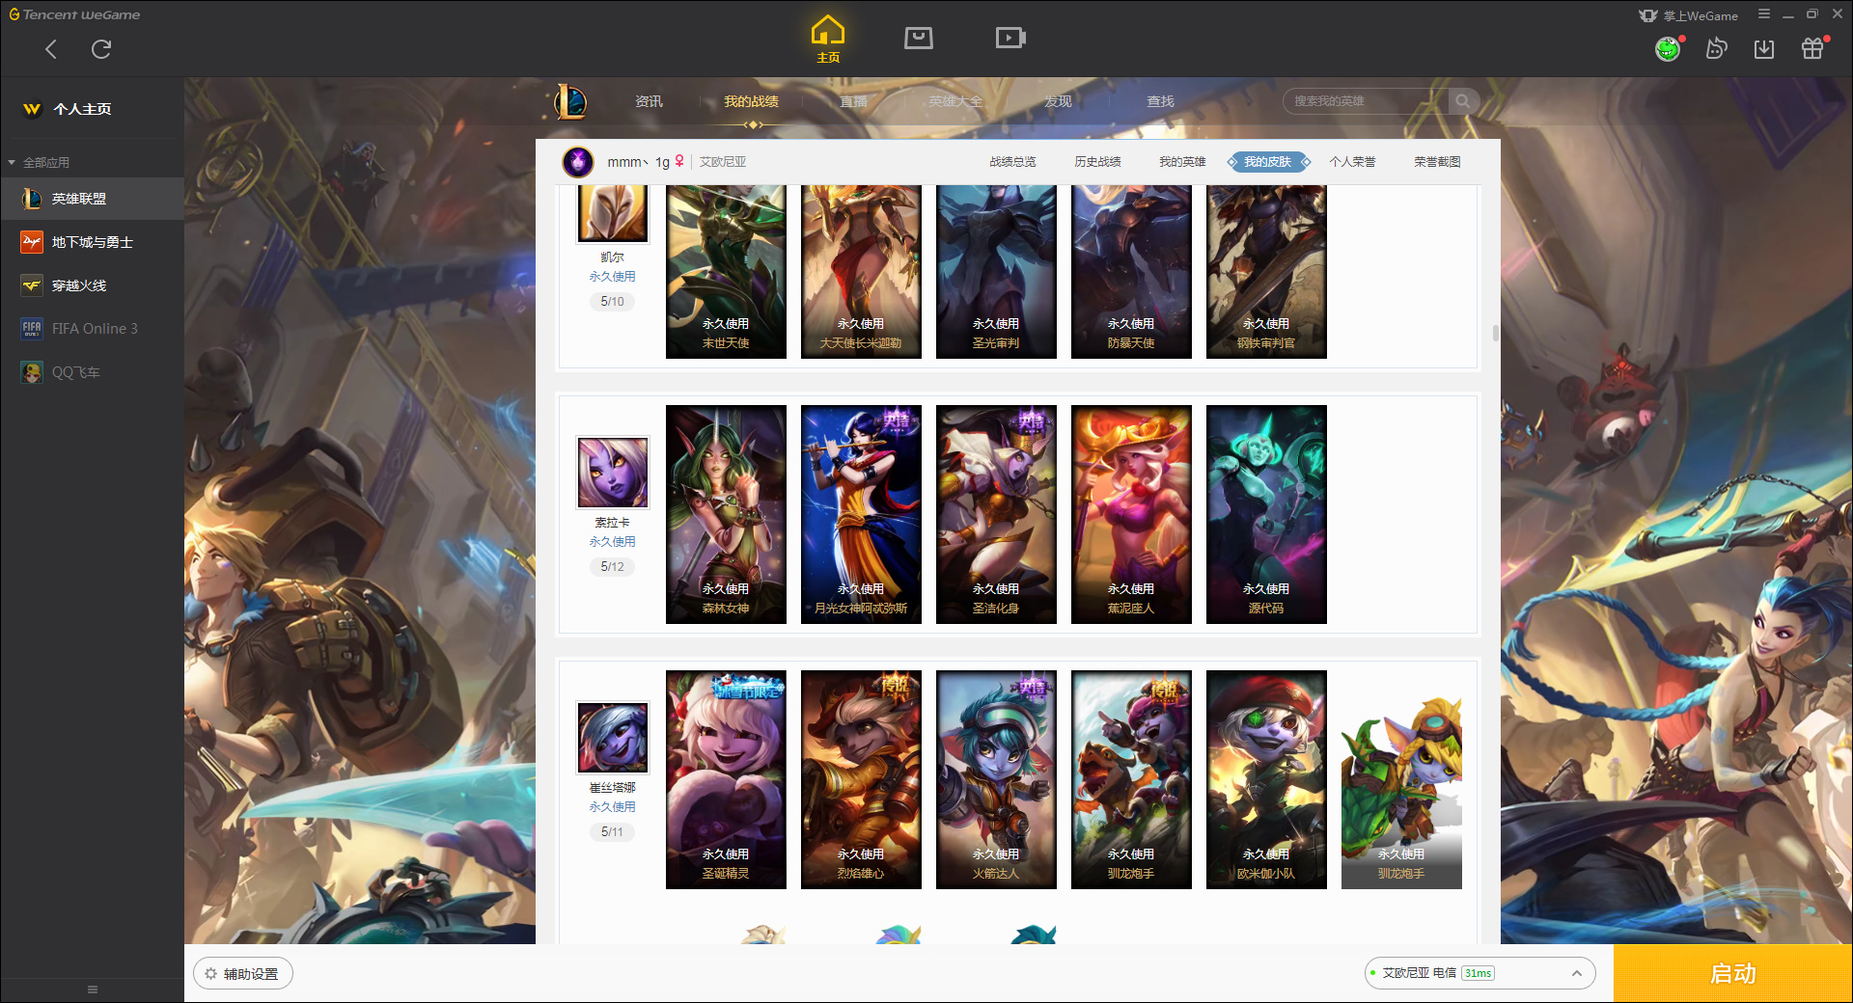This screenshot has width=1853, height=1003.
Task: Open the download manager icon
Action: (x=1764, y=48)
